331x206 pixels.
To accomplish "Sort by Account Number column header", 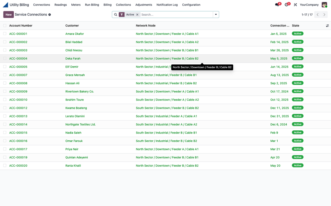I will coord(21,26).
